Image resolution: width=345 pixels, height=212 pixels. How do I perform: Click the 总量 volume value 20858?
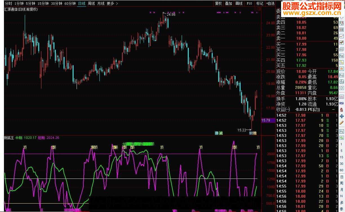(300, 88)
